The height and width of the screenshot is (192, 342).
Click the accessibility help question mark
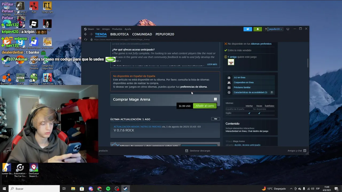pos(272,93)
